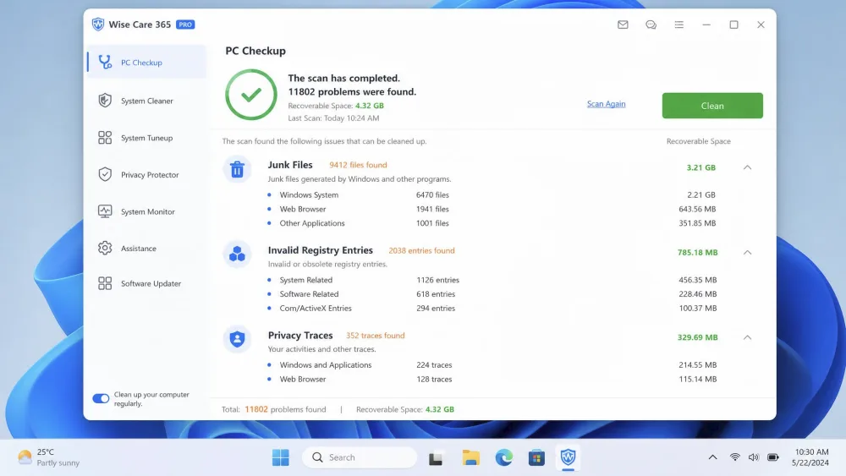Click the Privacy Protector shield icon
The height and width of the screenshot is (476, 846).
(105, 174)
